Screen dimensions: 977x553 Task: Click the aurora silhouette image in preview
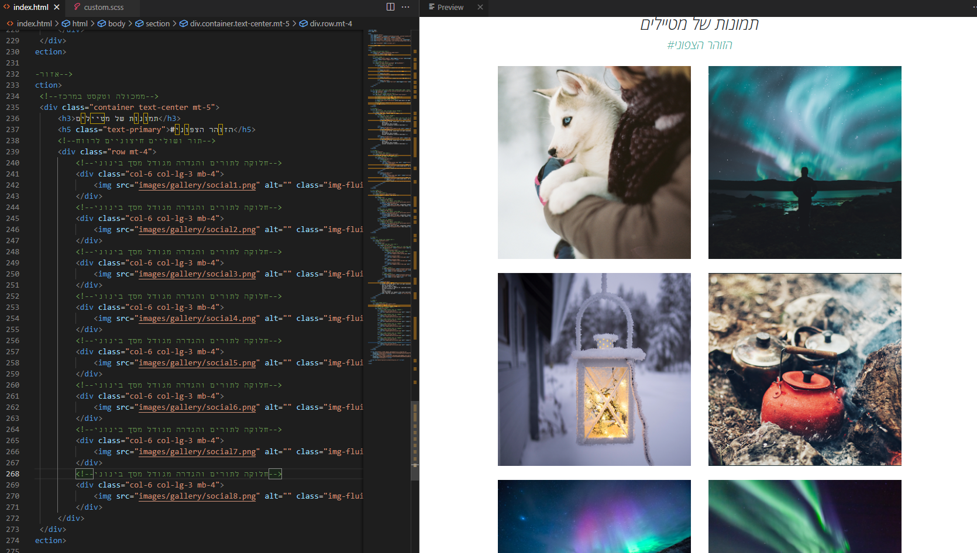(804, 163)
